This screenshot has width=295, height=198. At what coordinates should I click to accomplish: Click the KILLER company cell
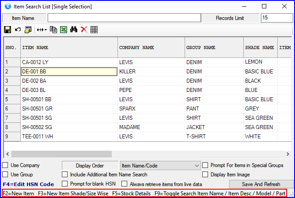(x=151, y=72)
